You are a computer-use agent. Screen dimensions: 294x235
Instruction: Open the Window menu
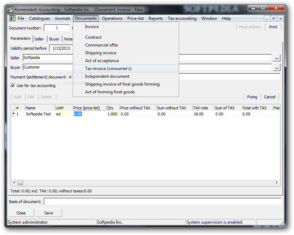tap(209, 18)
